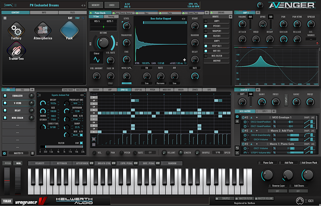Toggle the FILTER1 routing checkbox
The width and height of the screenshot is (321, 206).
(x=206, y=36)
